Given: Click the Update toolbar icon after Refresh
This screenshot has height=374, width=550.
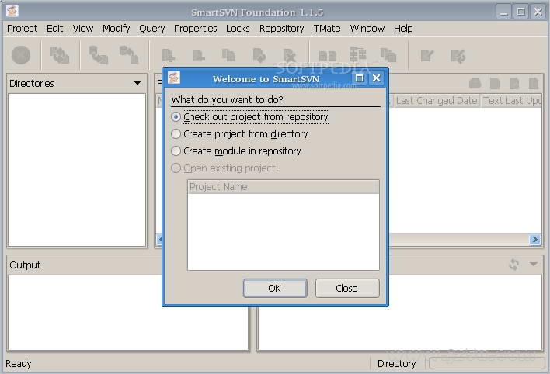Looking at the screenshot, I should (x=98, y=55).
